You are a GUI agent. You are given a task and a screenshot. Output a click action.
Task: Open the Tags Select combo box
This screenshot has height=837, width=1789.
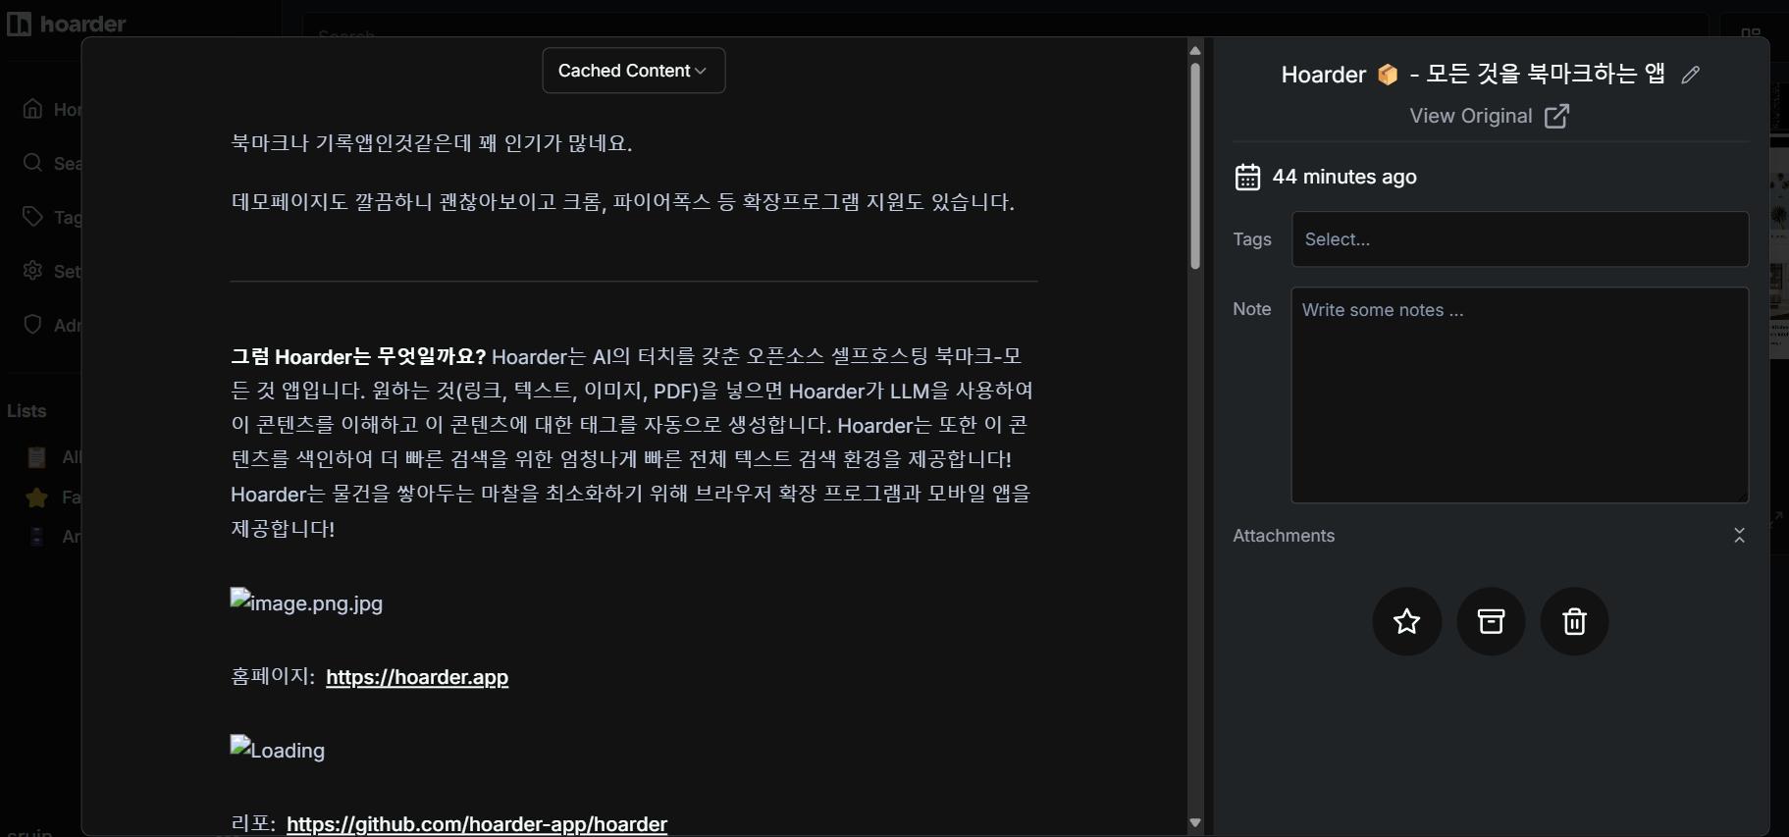click(x=1519, y=239)
